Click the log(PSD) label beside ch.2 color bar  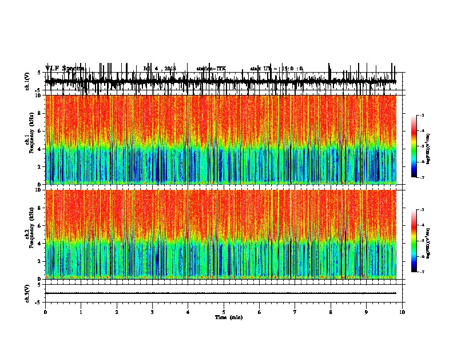(x=428, y=243)
